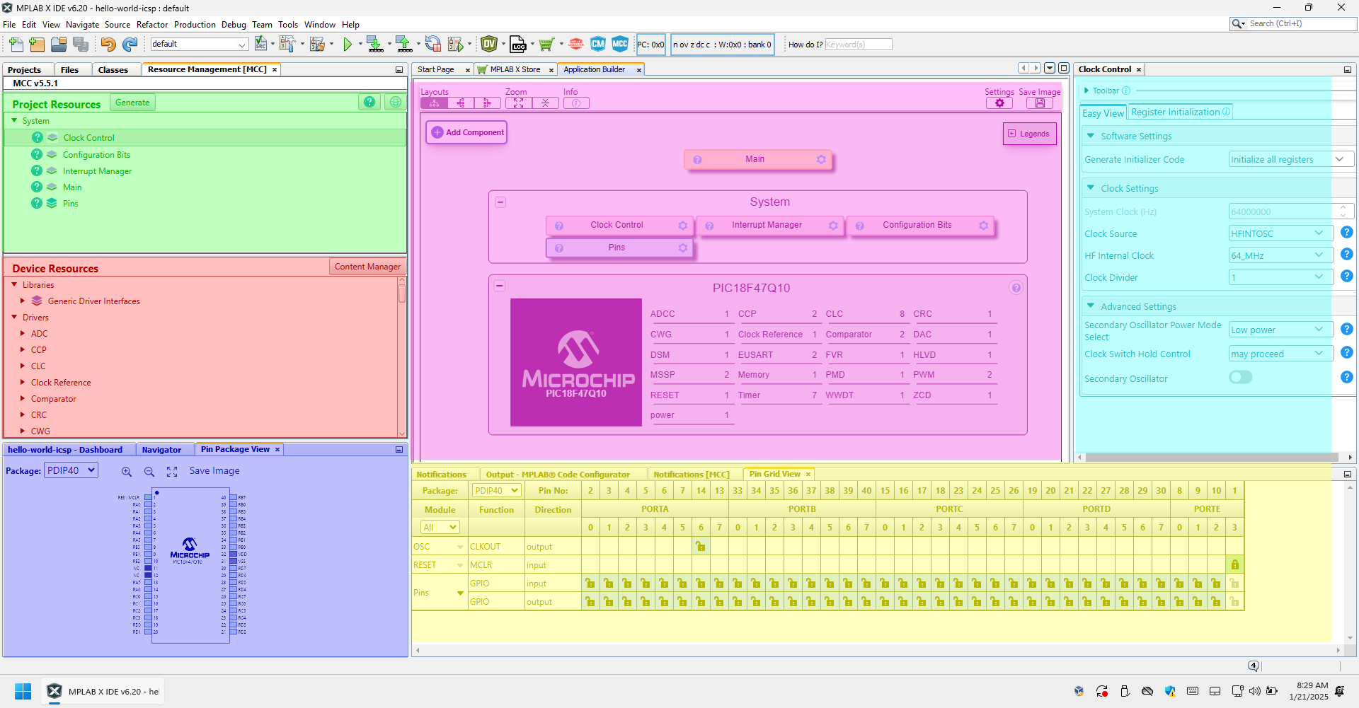Click the help icon beside Clock Source
Image resolution: width=1359 pixels, height=708 pixels.
click(1347, 232)
